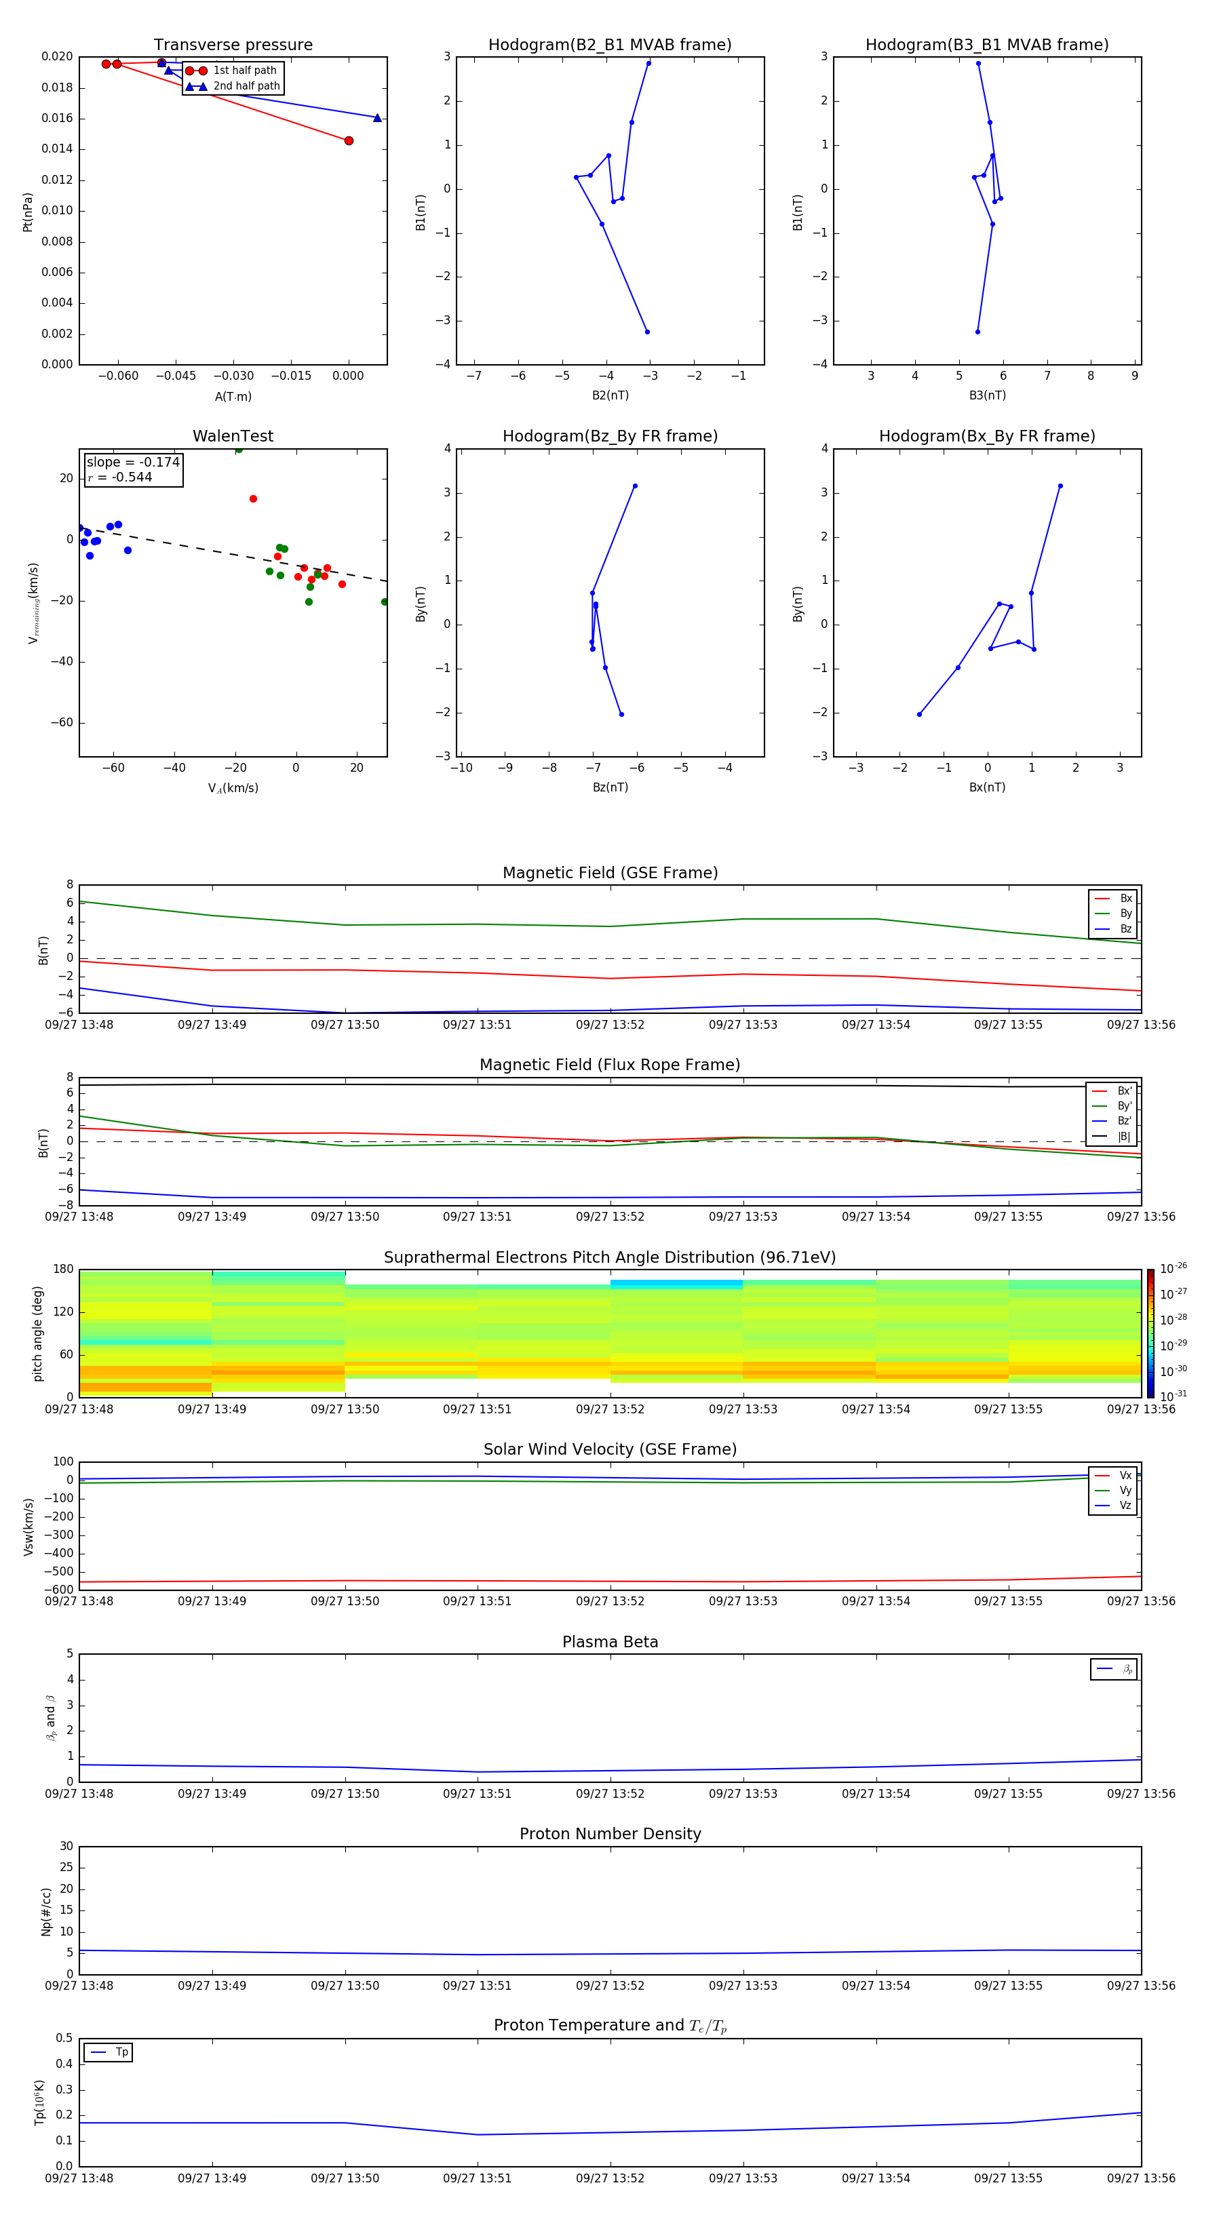Select the 'Magnetic Field (GSE Frame)' title

(x=610, y=872)
